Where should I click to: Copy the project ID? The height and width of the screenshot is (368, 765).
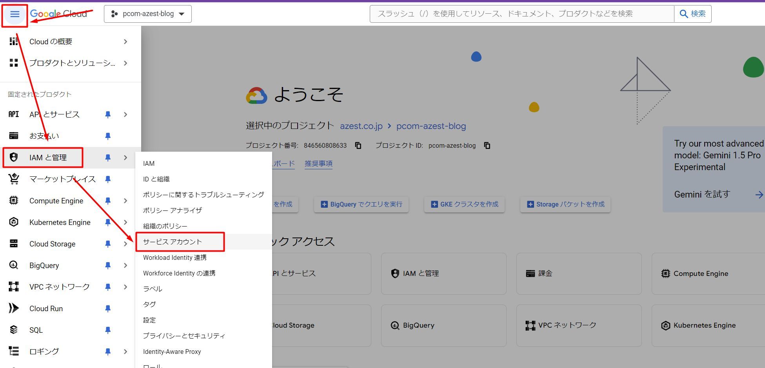[487, 145]
